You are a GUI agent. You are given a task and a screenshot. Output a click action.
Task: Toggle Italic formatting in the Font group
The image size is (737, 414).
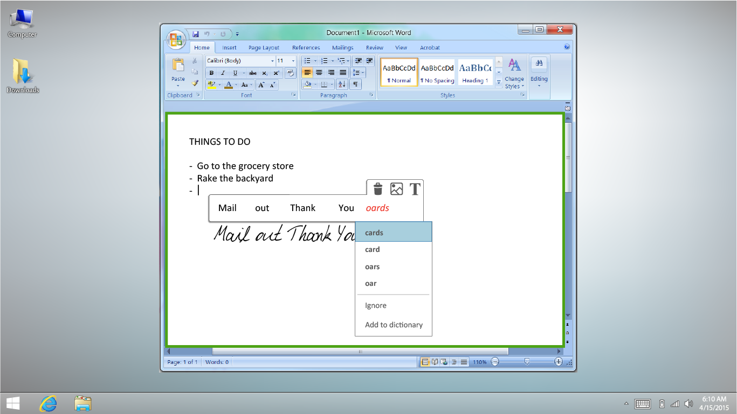223,73
